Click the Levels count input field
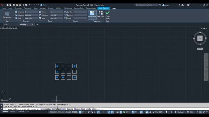209x117 pixels. (x=81, y=12)
